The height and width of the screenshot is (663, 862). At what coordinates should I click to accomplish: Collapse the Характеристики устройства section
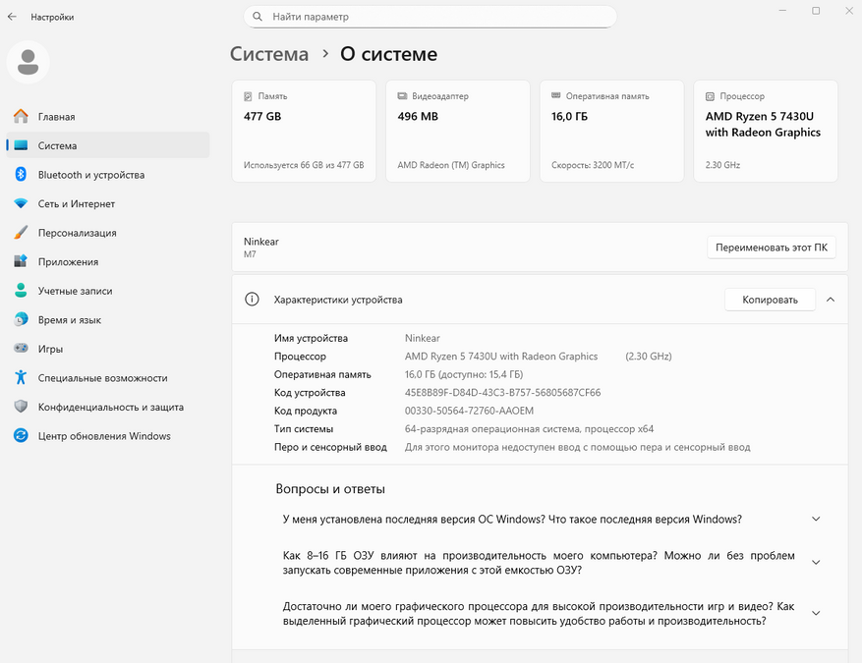click(x=831, y=300)
